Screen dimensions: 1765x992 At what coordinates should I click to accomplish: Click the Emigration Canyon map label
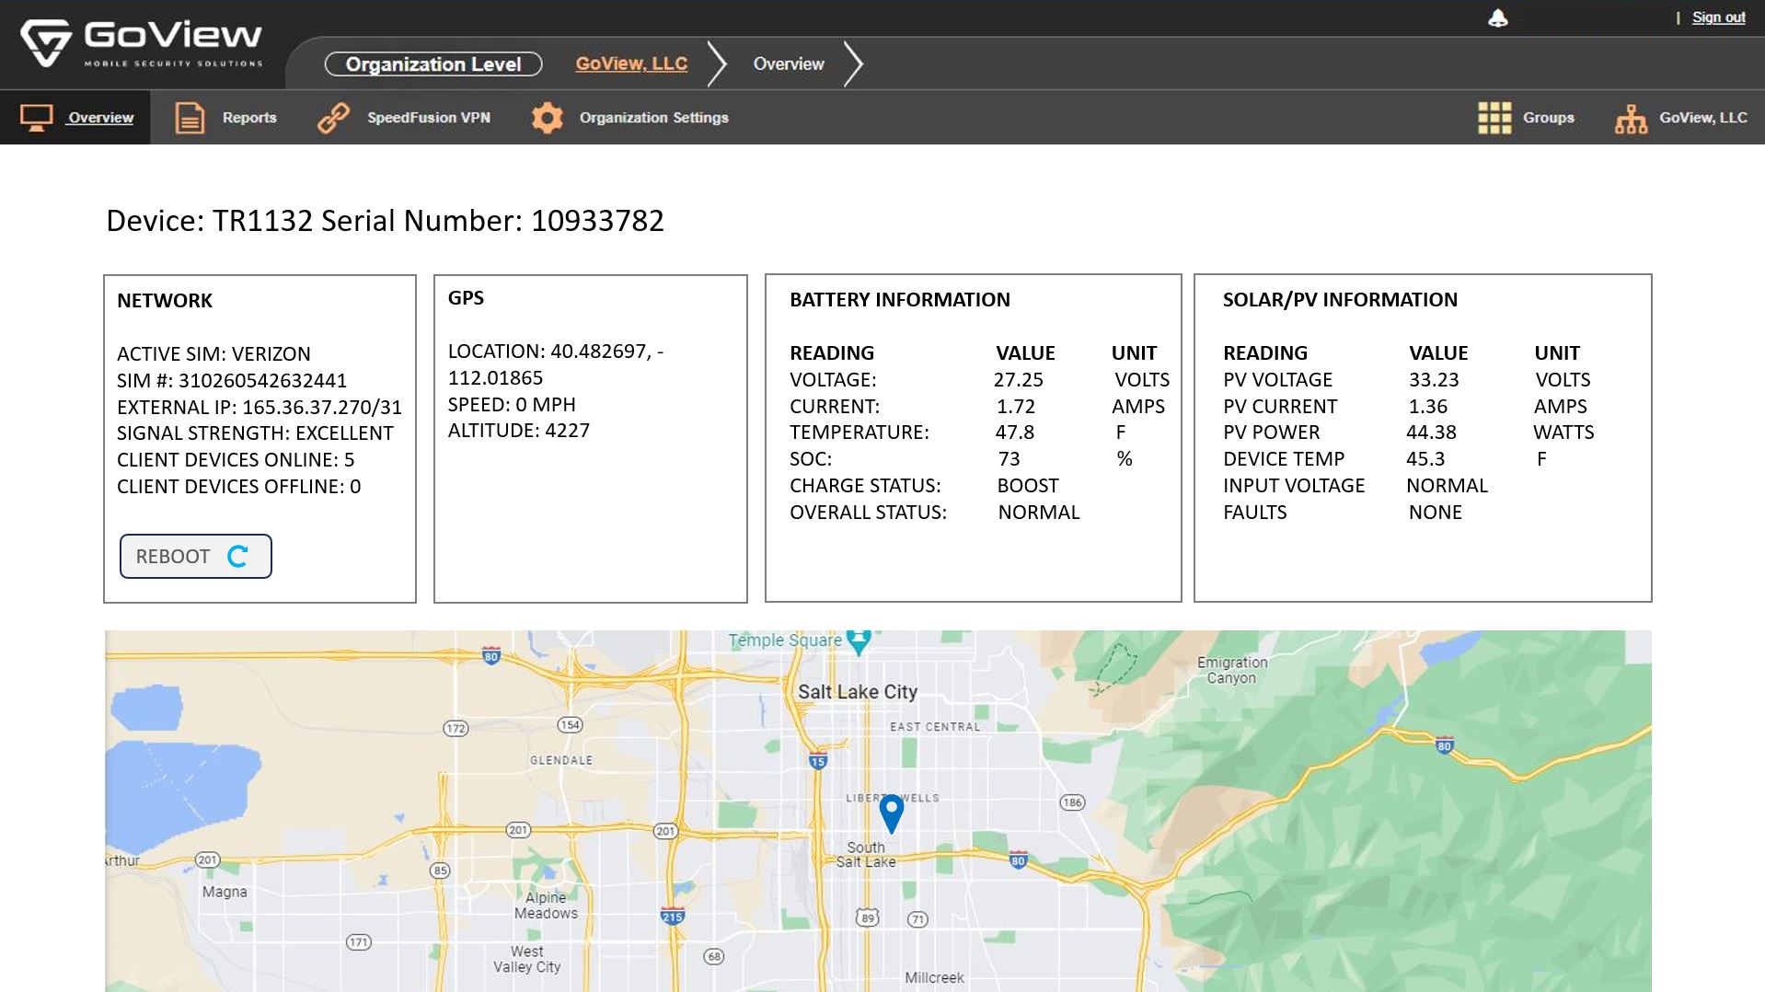(1232, 670)
